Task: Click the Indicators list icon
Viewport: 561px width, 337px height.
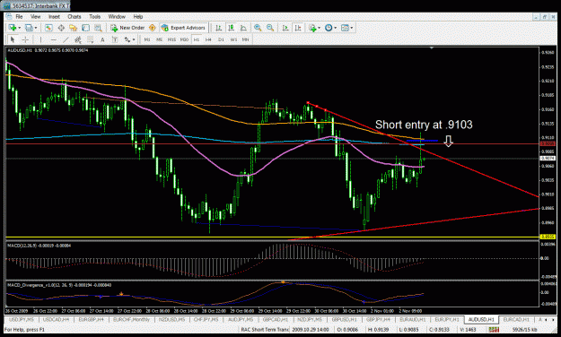Action: point(312,28)
